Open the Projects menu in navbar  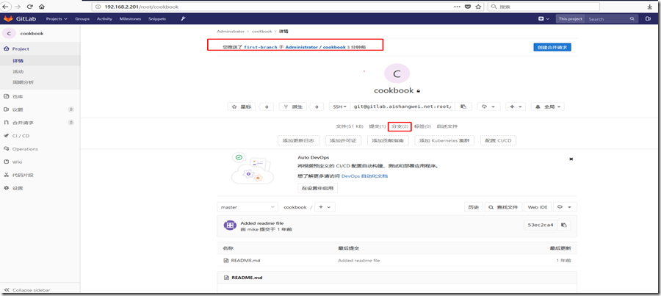coord(56,18)
